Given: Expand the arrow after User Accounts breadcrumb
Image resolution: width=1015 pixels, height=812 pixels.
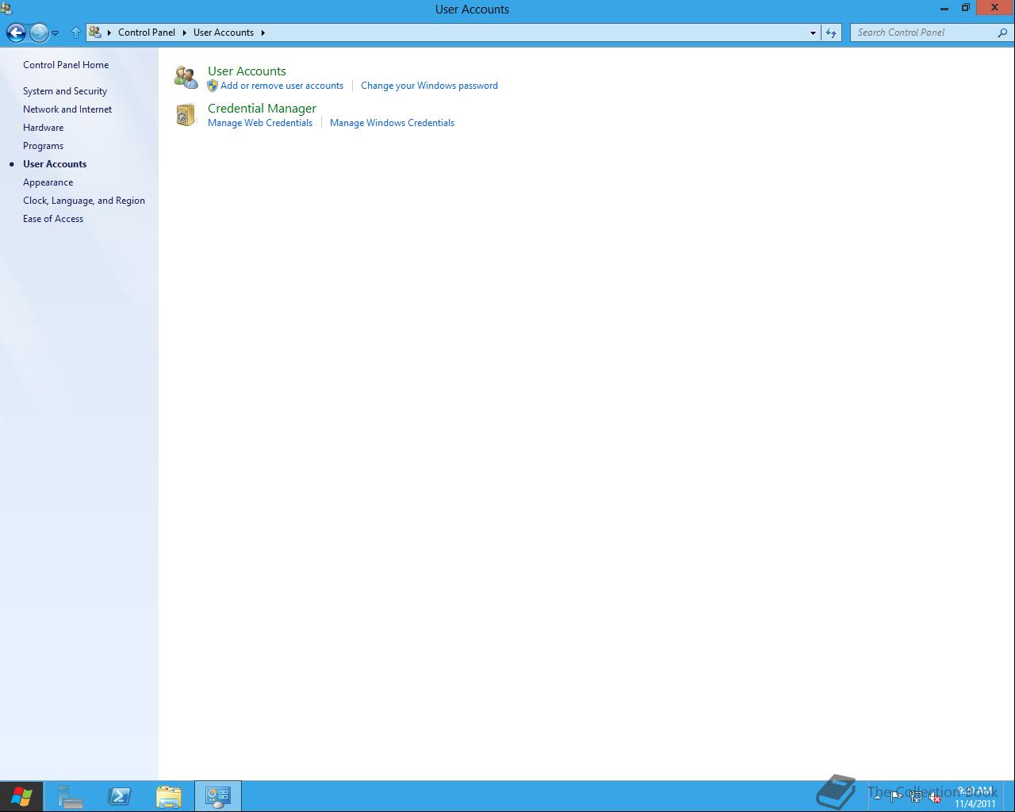Looking at the screenshot, I should [262, 33].
